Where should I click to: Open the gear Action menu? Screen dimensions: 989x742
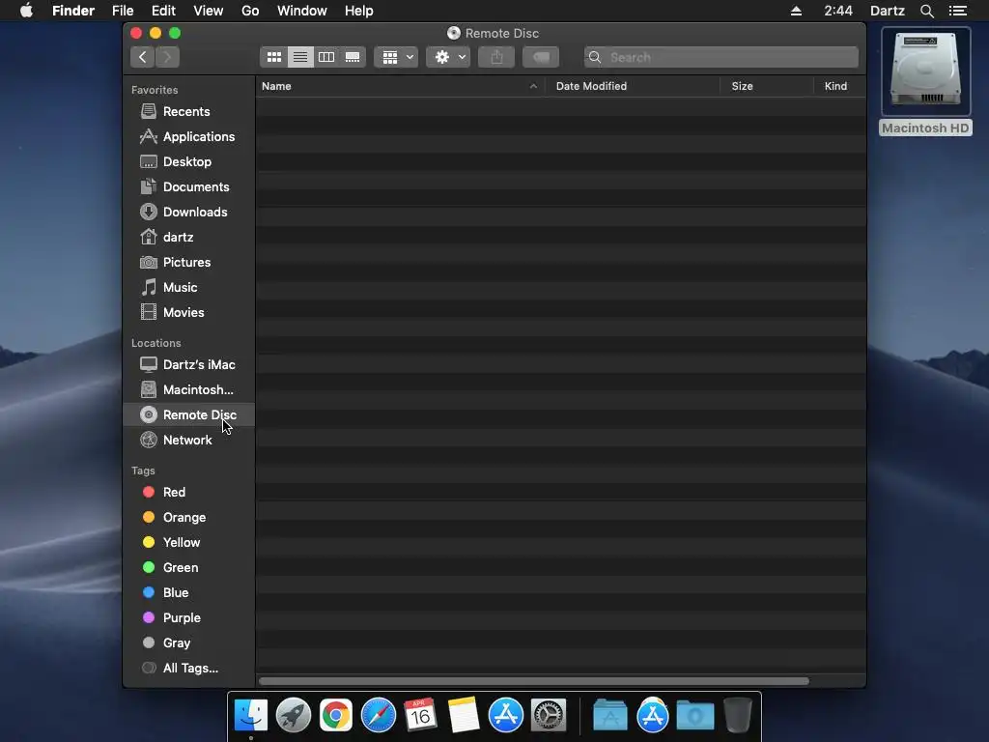[448, 57]
